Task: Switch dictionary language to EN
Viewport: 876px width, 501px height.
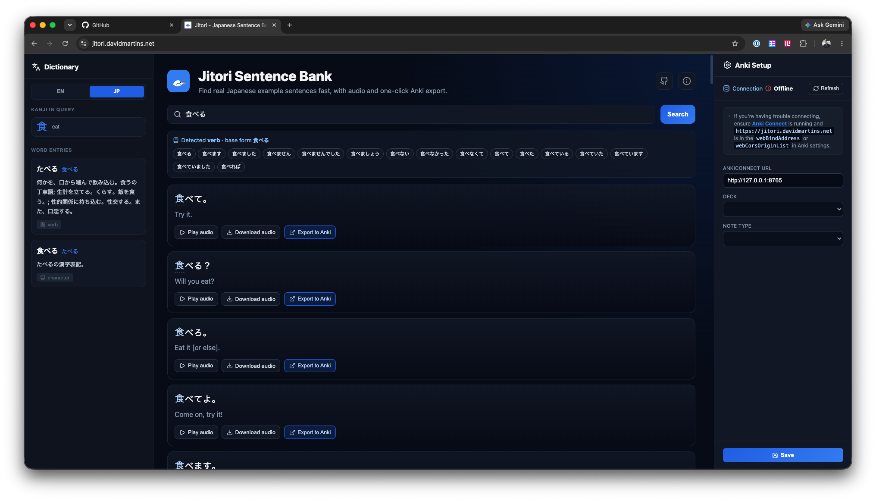Action: 60,91
